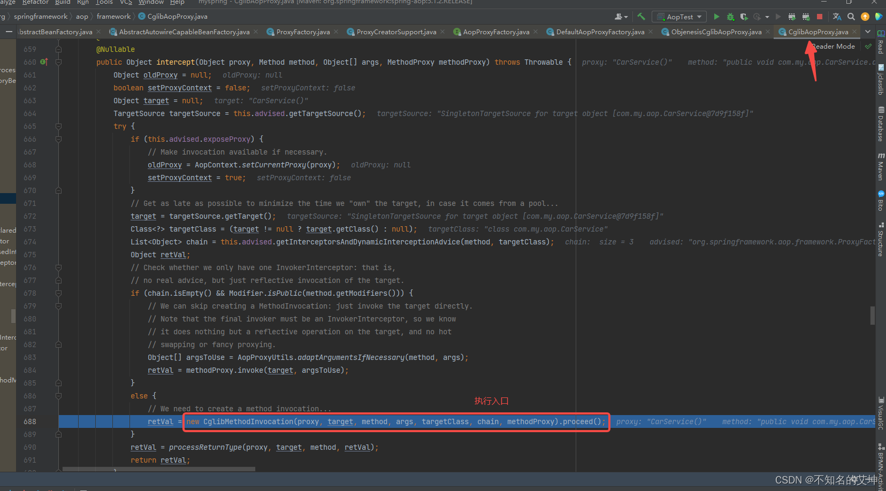Collapse if block fold at line 666
Screen dimensions: 886x491
coord(58,139)
